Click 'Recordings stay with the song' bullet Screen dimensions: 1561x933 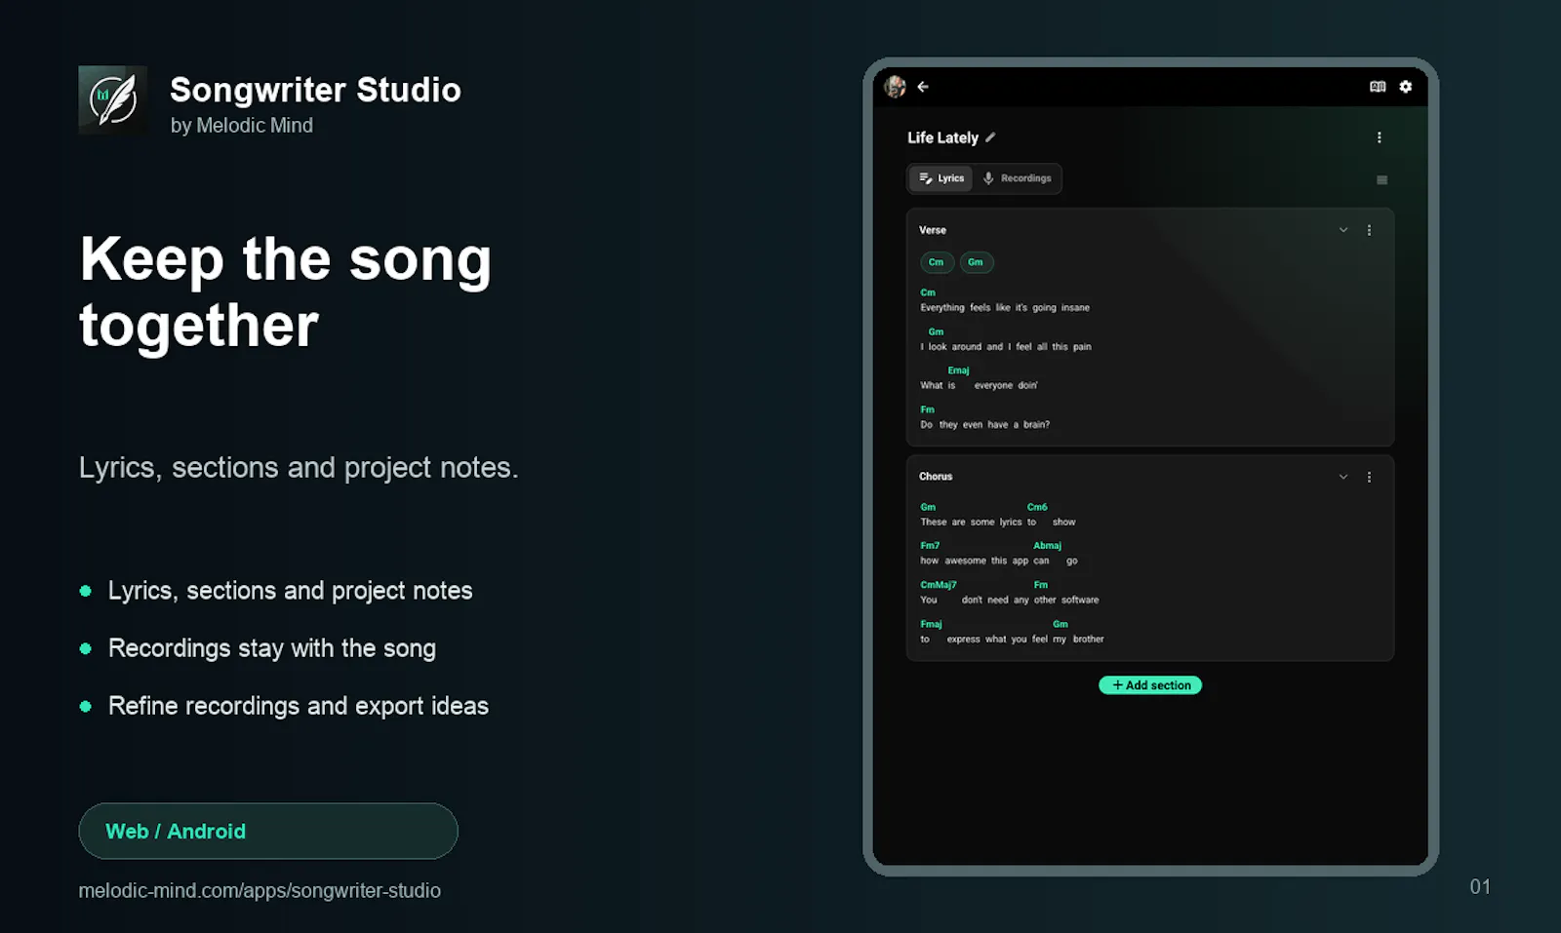tap(272, 648)
